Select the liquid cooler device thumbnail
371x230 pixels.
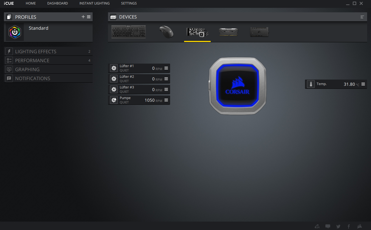coord(197,32)
